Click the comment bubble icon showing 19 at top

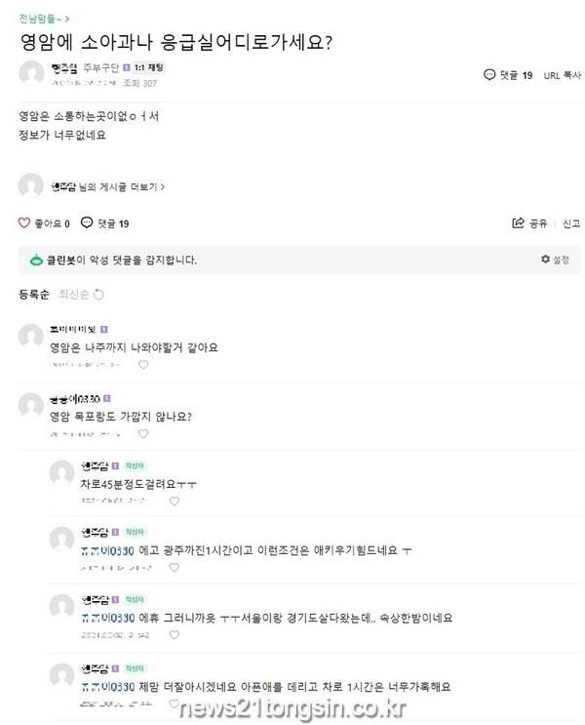[487, 75]
